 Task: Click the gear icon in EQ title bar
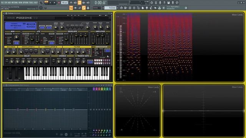point(7,85)
